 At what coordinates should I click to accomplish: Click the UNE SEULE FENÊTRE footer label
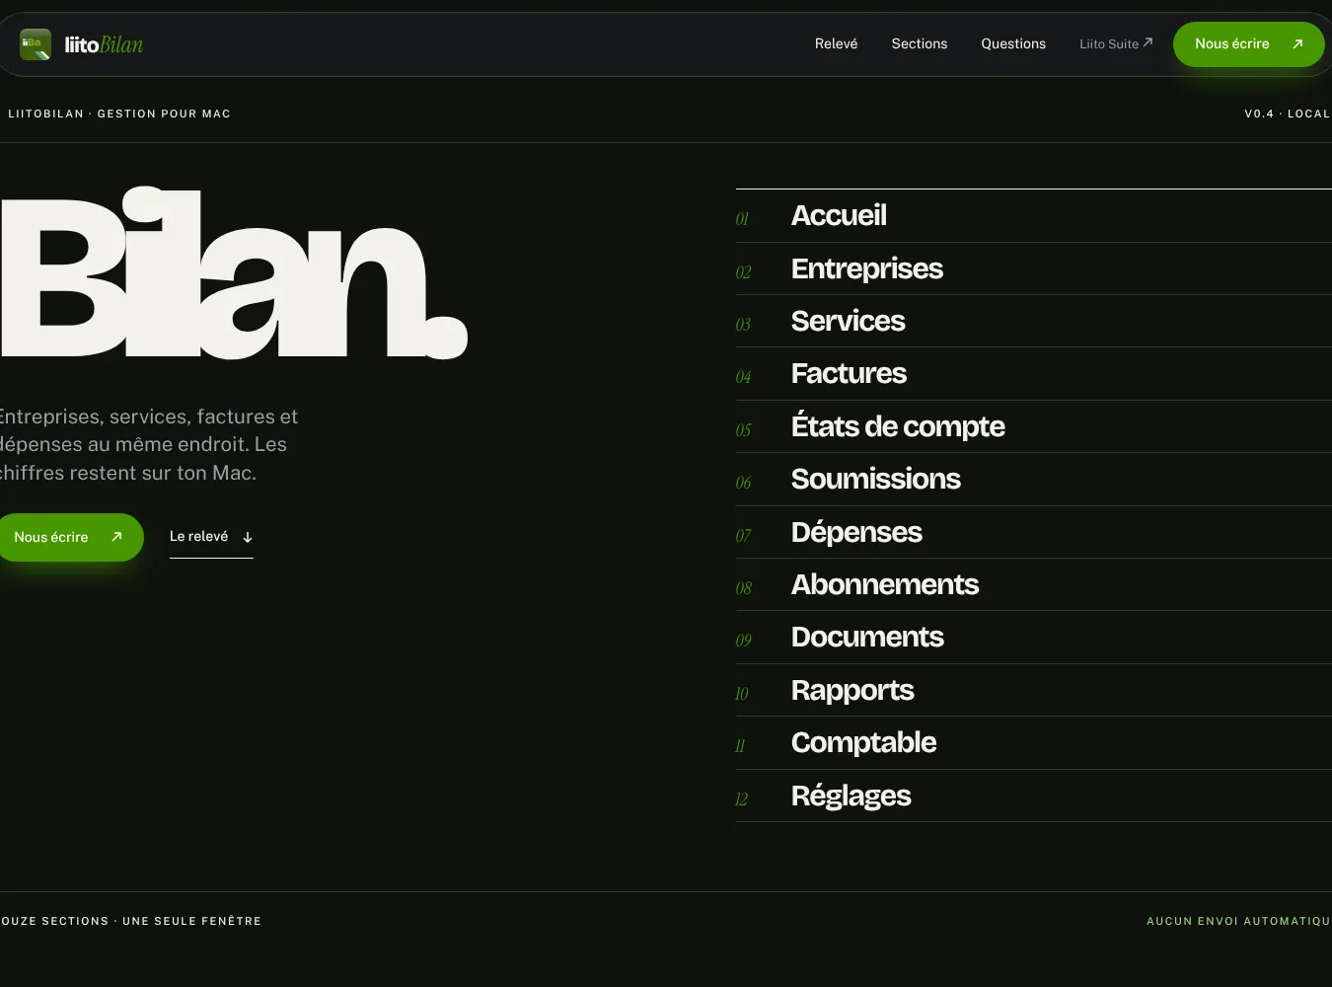tap(192, 921)
